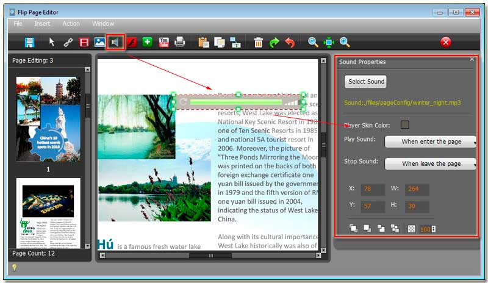Click the X position field
488x283 pixels.
(x=373, y=189)
